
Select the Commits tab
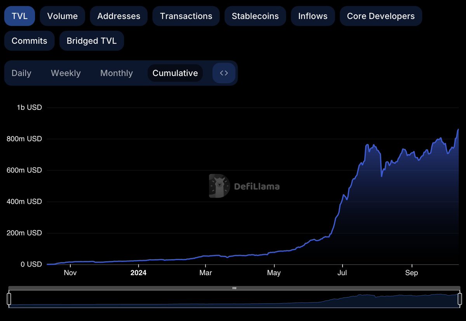click(29, 40)
